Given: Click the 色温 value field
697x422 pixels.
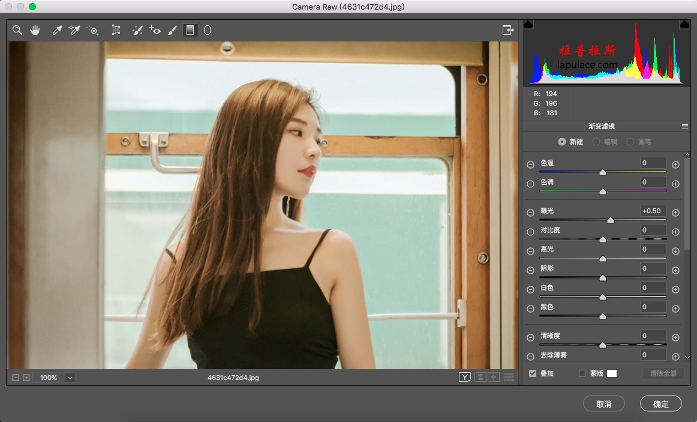Looking at the screenshot, I should (653, 163).
